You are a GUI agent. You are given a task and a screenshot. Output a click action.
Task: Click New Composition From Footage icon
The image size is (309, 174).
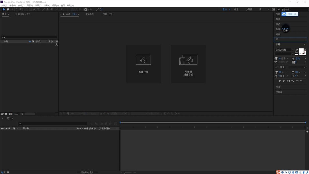coord(188,60)
